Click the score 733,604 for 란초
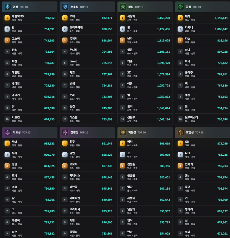This screenshot has width=230, height=238. (49, 52)
